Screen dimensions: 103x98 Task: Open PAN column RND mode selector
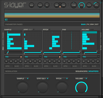(70, 57)
